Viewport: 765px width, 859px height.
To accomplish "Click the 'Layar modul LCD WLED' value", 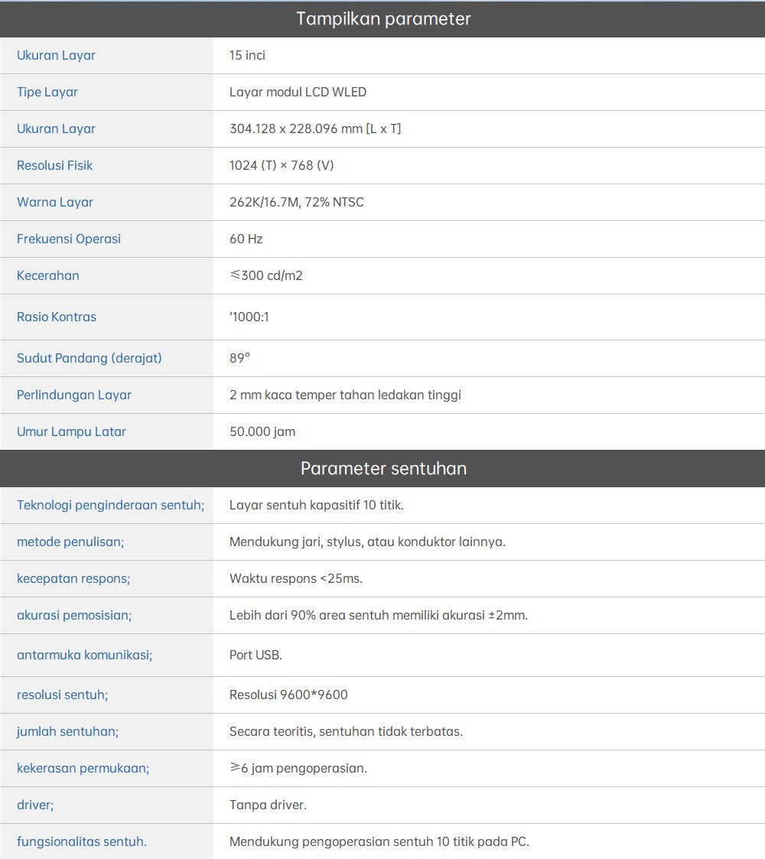I will 298,92.
